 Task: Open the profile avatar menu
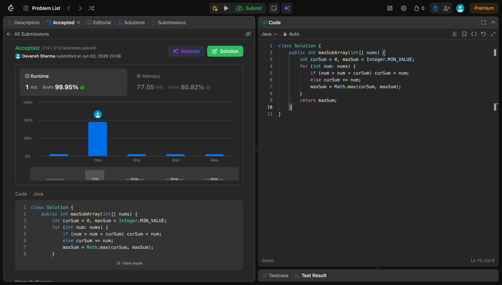(460, 8)
